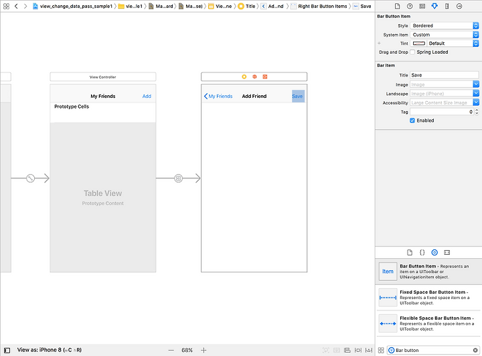The width and height of the screenshot is (482, 356).
Task: Select the Attributes inspector tab
Action: [434, 6]
